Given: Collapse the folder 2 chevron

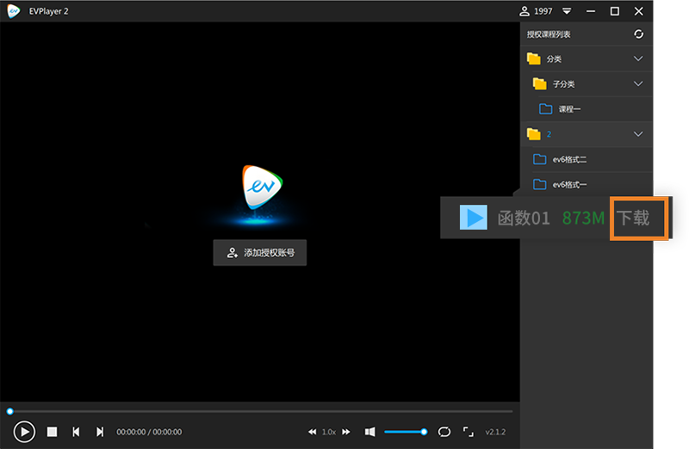Looking at the screenshot, I should pyautogui.click(x=638, y=134).
